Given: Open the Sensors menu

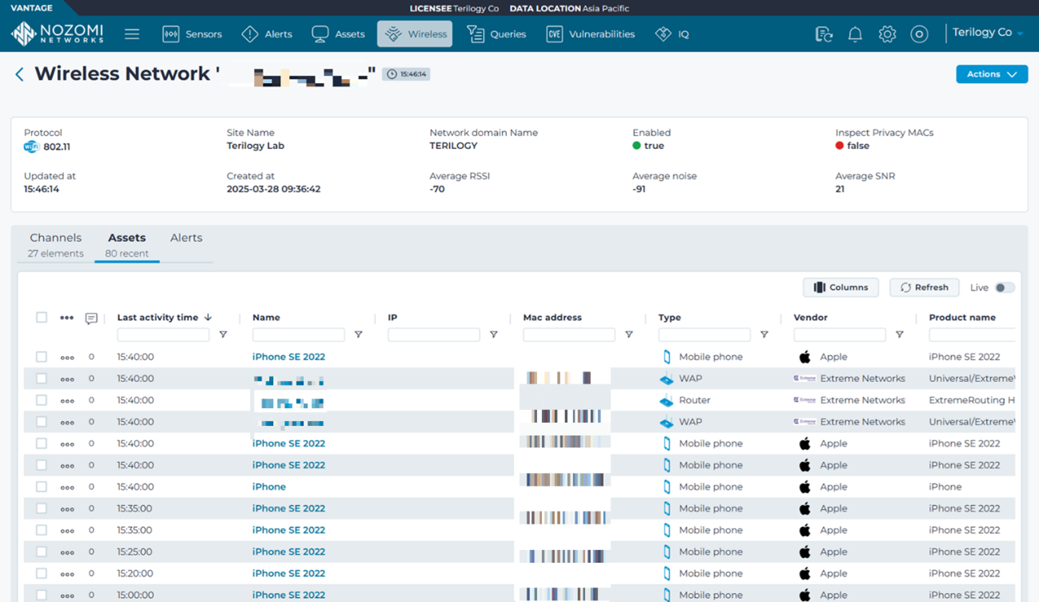Looking at the screenshot, I should [192, 34].
